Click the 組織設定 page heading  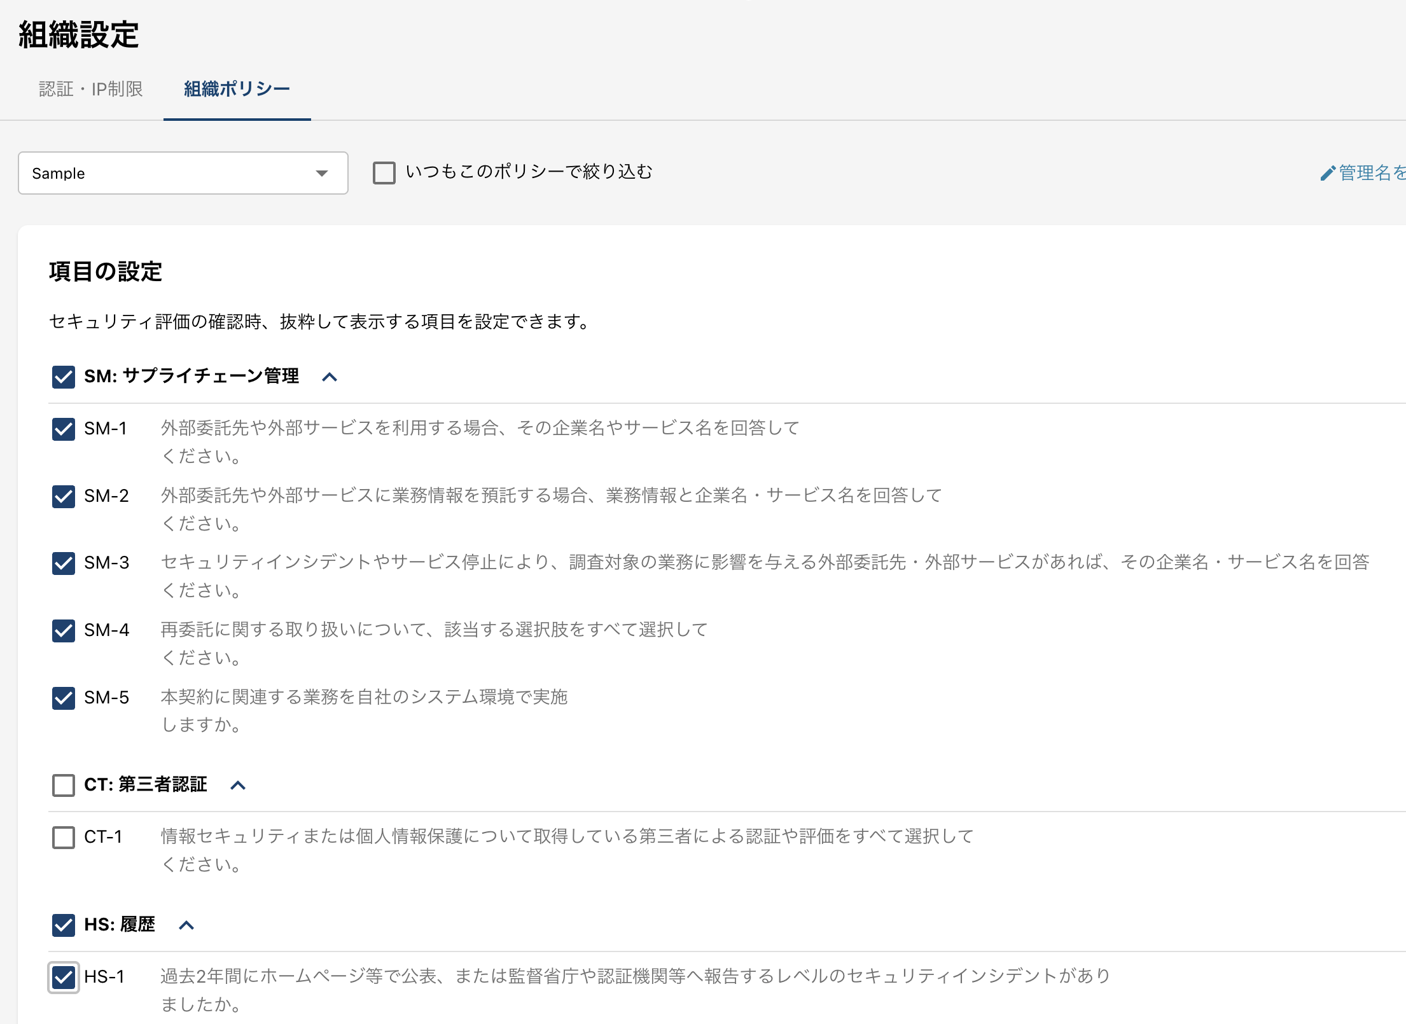[79, 34]
